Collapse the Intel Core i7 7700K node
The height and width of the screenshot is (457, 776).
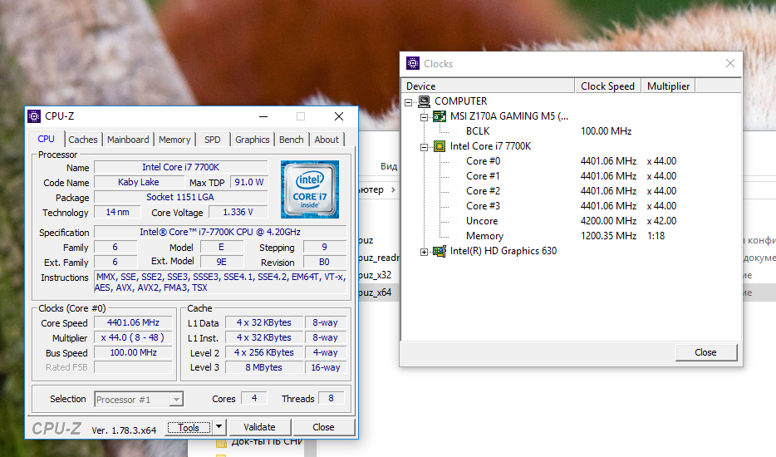tap(424, 148)
